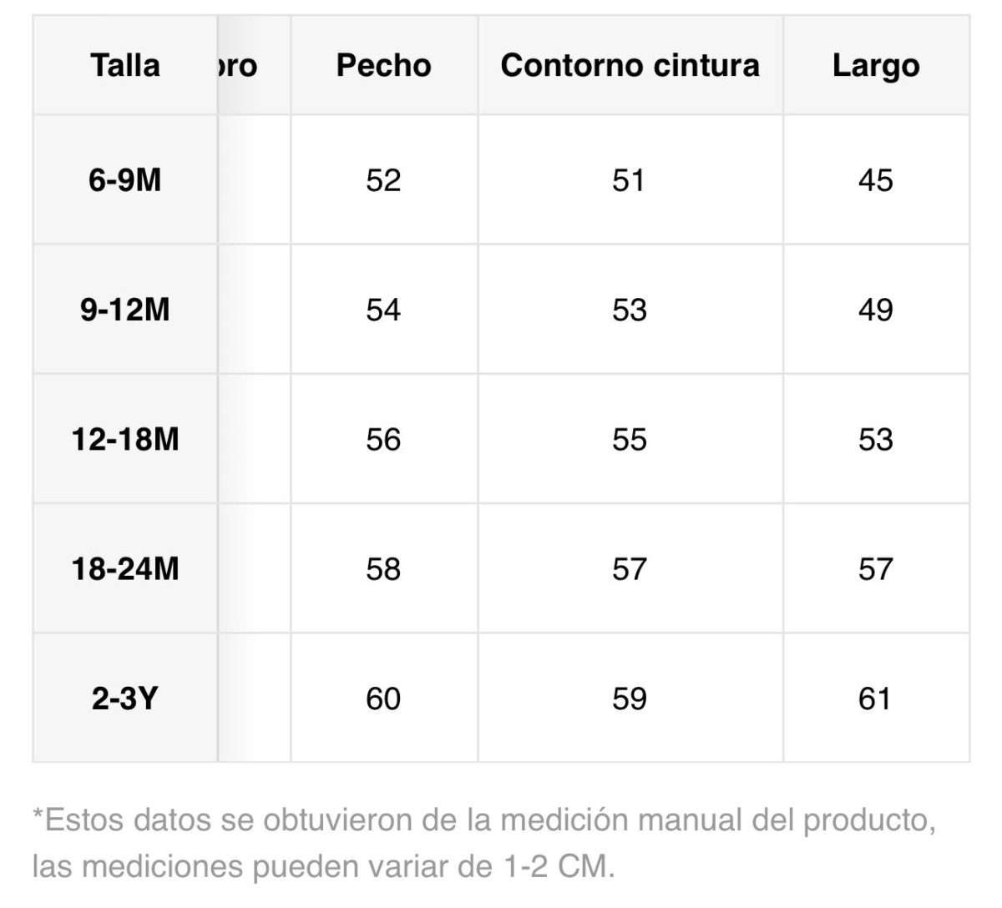This screenshot has width=1002, height=908.
Task: Click Contorno cintura value 53 for 9-12M
Action: pyautogui.click(x=630, y=310)
